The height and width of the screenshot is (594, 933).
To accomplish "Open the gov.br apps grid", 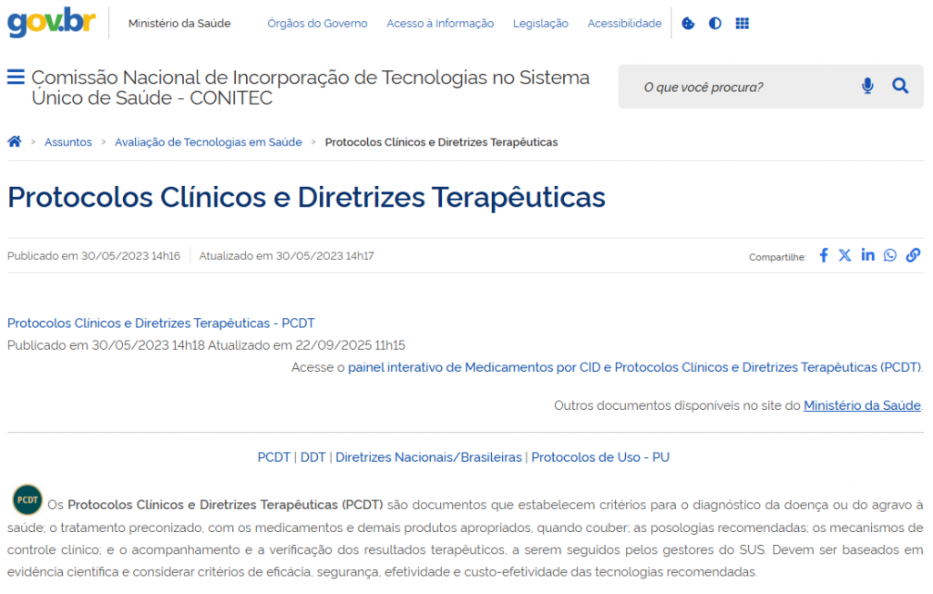I will point(743,24).
